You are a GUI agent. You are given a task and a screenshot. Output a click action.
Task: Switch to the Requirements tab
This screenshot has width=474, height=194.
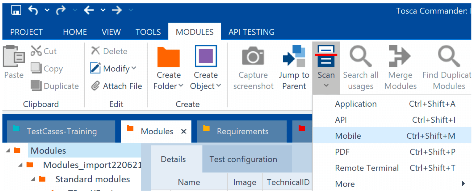click(x=242, y=132)
